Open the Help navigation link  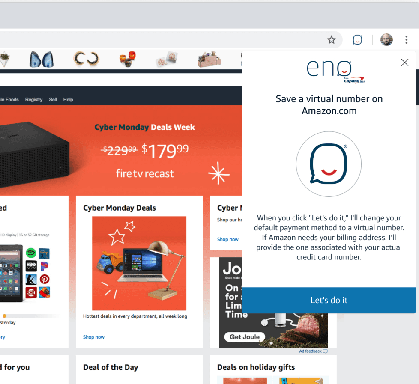point(68,100)
